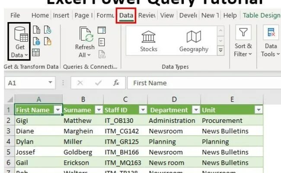The width and height of the screenshot is (281, 173).
Task: Select the Geography data type
Action: tap(194, 42)
